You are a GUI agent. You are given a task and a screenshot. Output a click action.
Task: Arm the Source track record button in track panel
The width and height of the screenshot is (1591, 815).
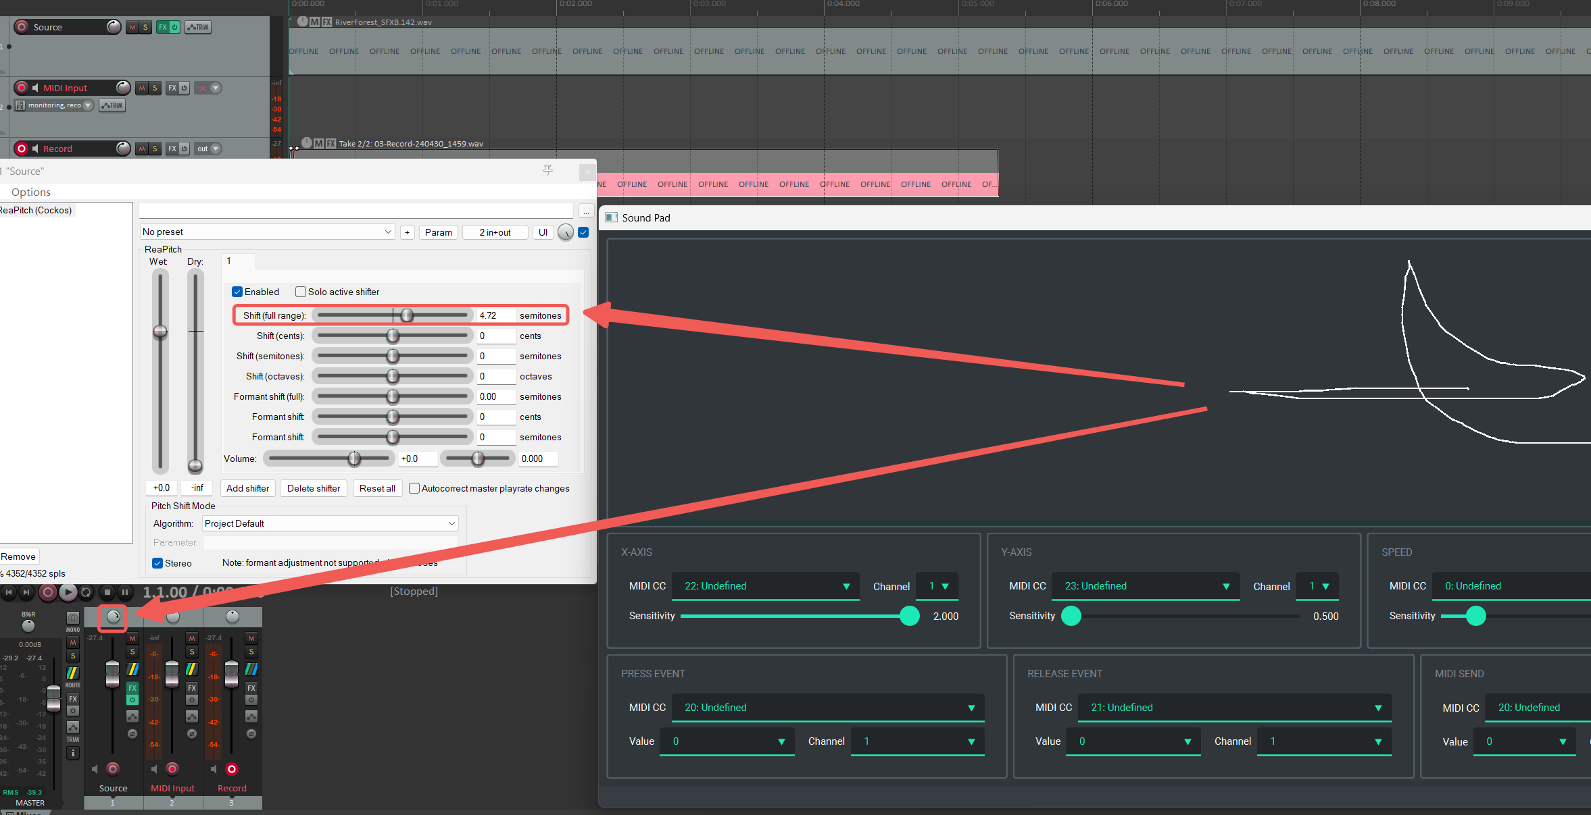[22, 27]
